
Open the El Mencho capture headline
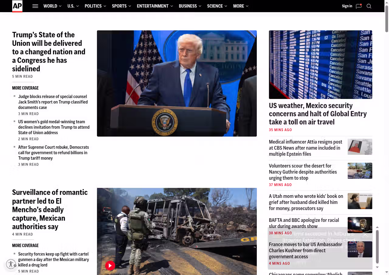[x=50, y=209]
